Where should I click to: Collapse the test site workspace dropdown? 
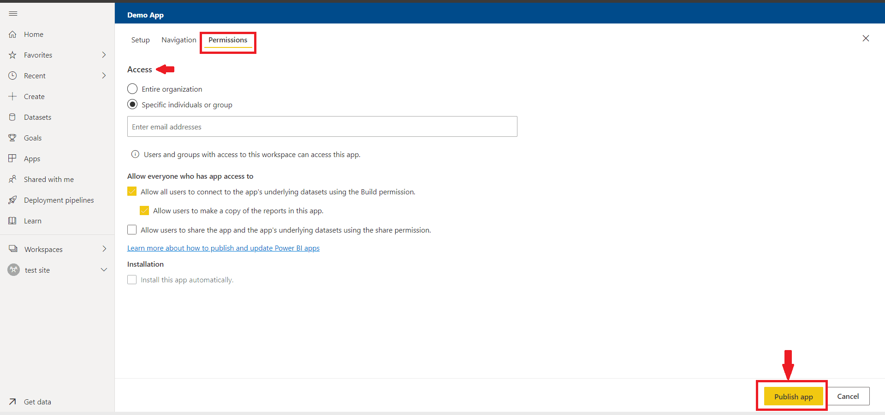coord(104,270)
